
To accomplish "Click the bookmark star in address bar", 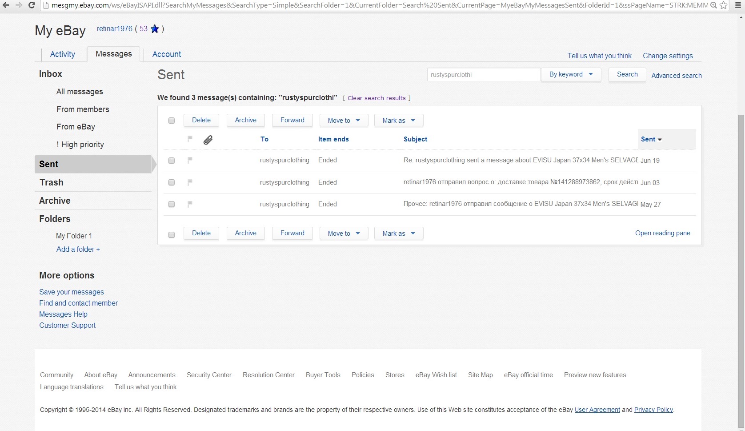I will 724,5.
